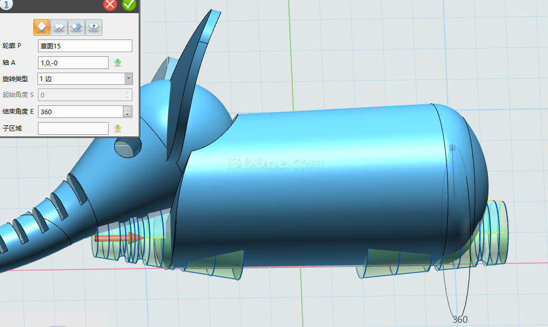The width and height of the screenshot is (548, 327).
Task: Open the green arrow menu beside 轴 A
Action: pos(118,63)
